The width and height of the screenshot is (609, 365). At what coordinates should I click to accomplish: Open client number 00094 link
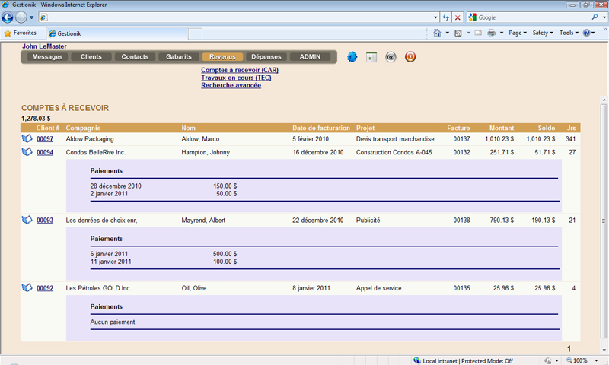pyautogui.click(x=45, y=152)
